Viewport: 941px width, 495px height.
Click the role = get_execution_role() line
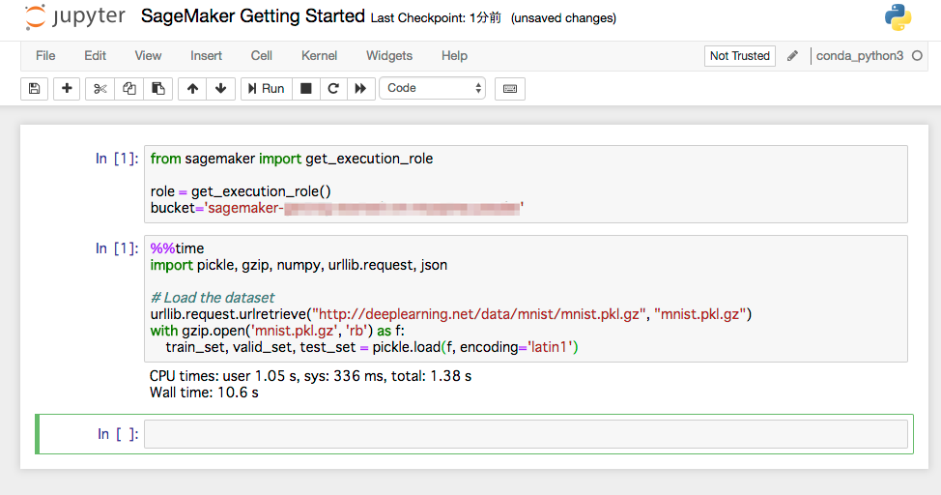(x=241, y=191)
